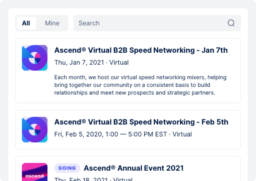Open Speed Networking - Feb 5th title
The width and height of the screenshot is (256, 181).
(x=141, y=122)
